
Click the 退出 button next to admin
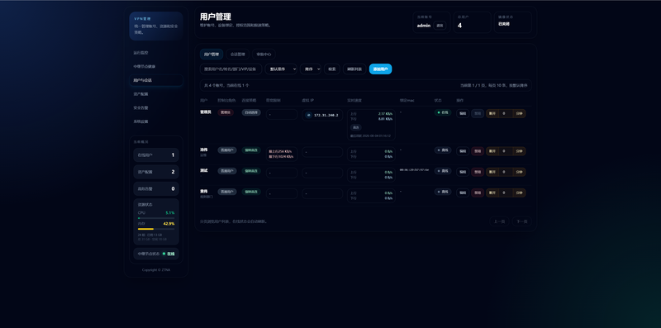point(440,26)
